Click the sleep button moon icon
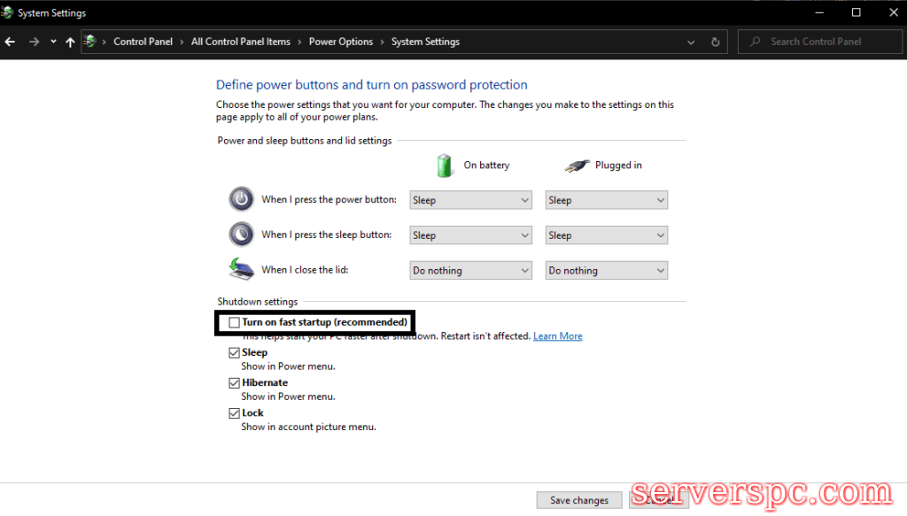This screenshot has width=907, height=516. click(x=241, y=235)
